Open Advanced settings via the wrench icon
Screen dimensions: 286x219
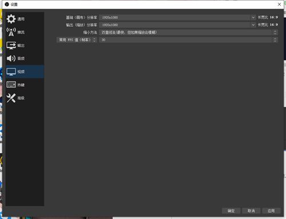point(11,98)
